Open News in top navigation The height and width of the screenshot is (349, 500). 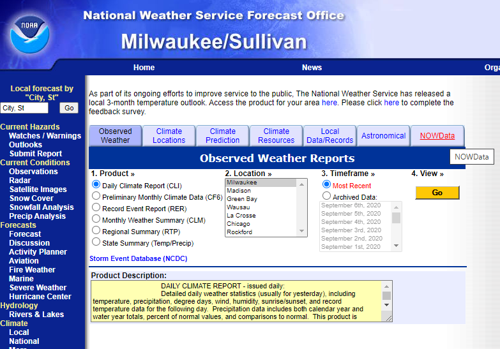click(312, 68)
